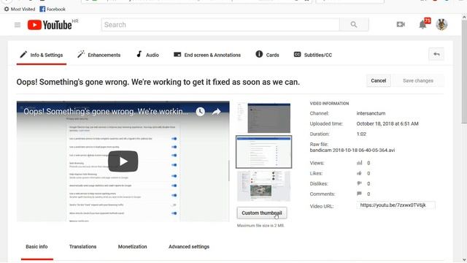Click the video title heading text
Image resolution: width=467 pixels, height=263 pixels.
(158, 82)
